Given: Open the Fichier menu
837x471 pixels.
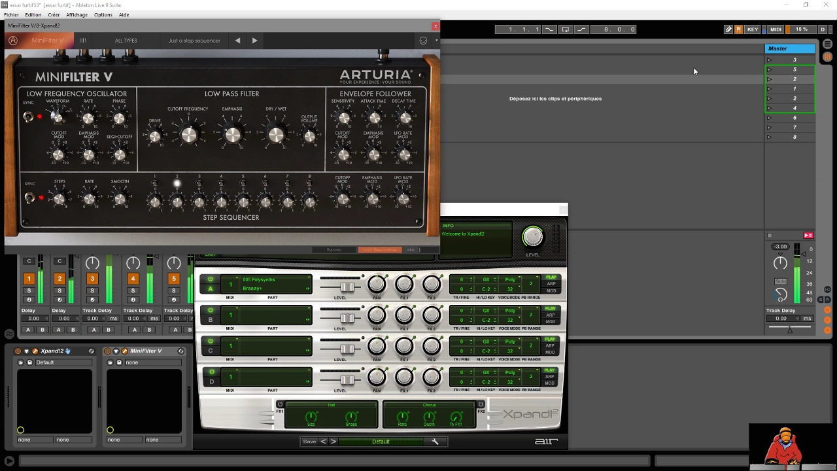Looking at the screenshot, I should point(11,14).
